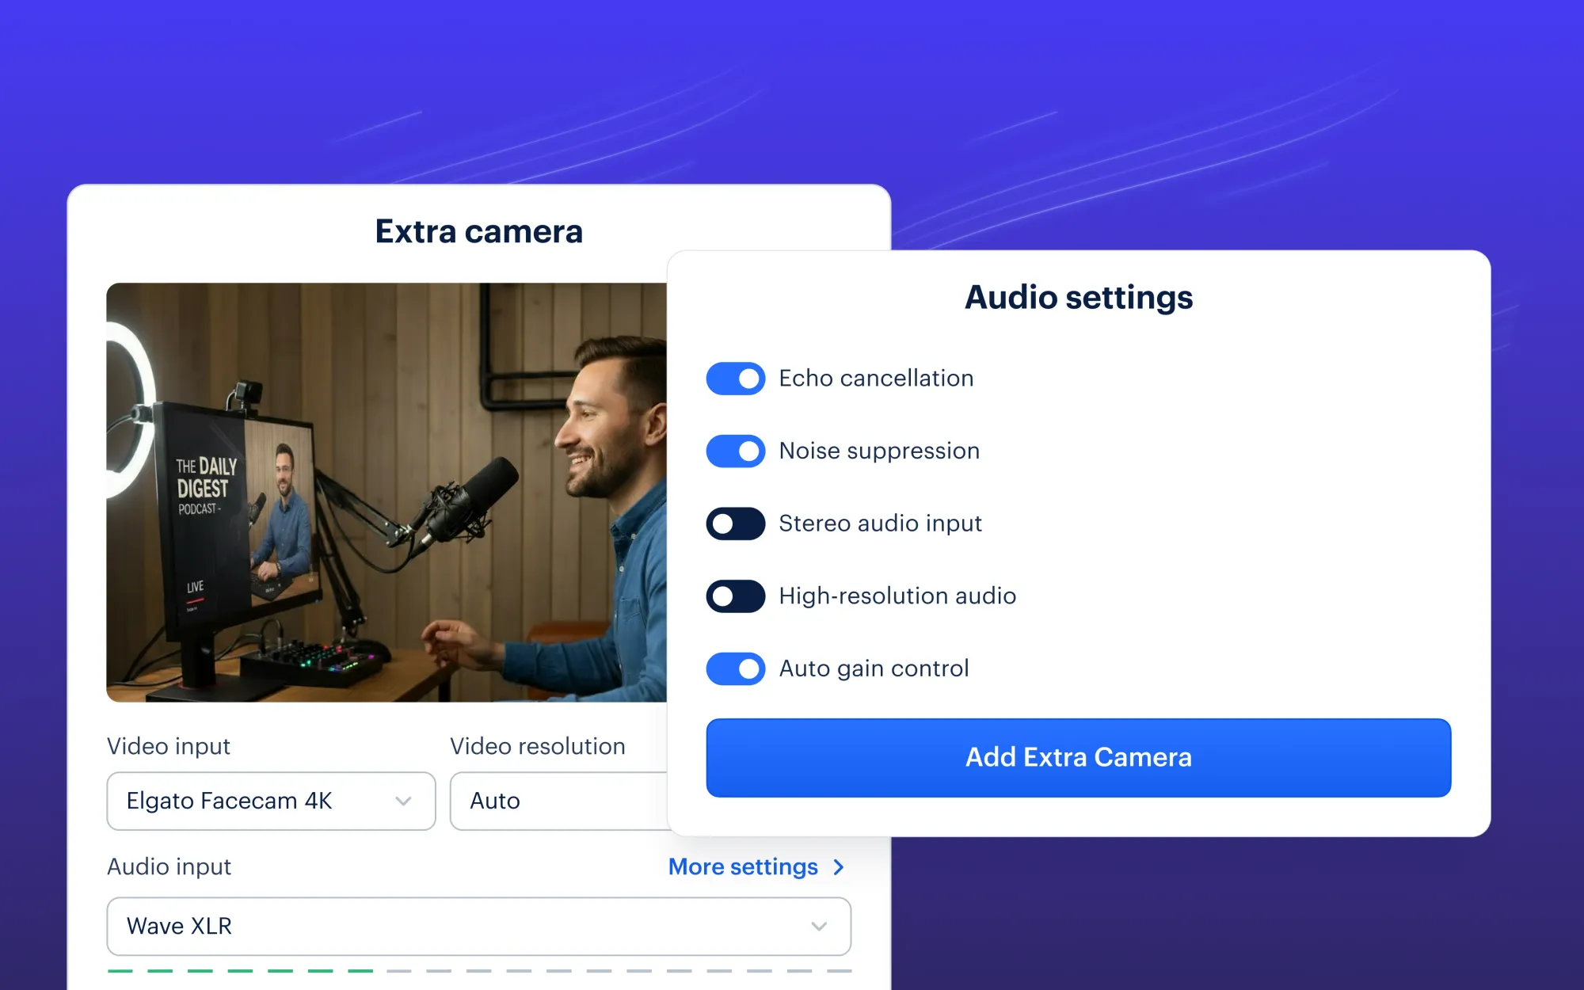Screen dimensions: 1584x990
Task: Click chevron icon in Video input box
Action: [403, 802]
